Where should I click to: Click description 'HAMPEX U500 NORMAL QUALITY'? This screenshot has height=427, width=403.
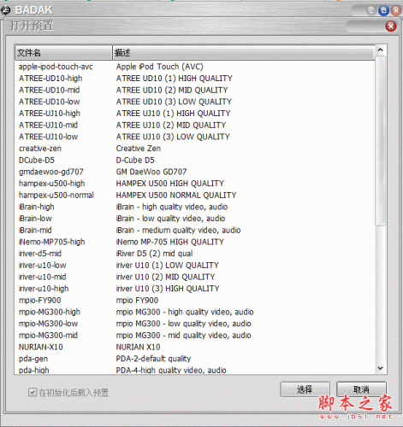tap(176, 195)
